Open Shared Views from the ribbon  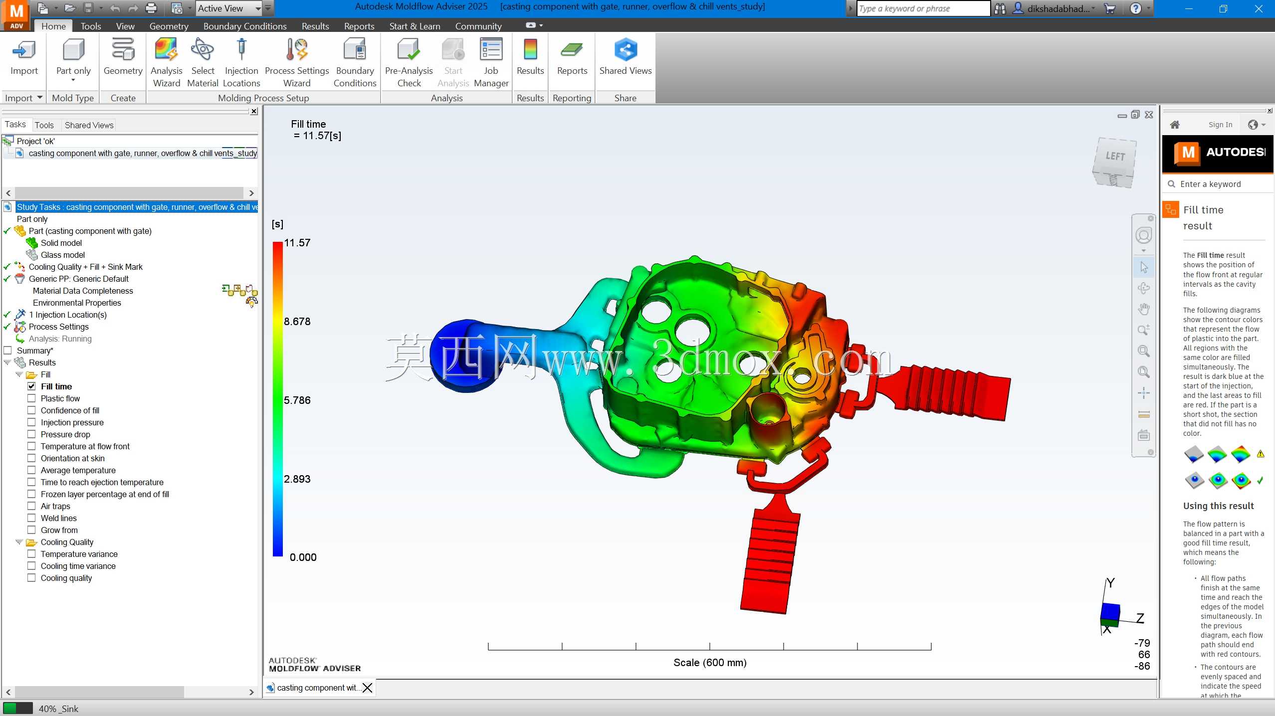coord(626,57)
